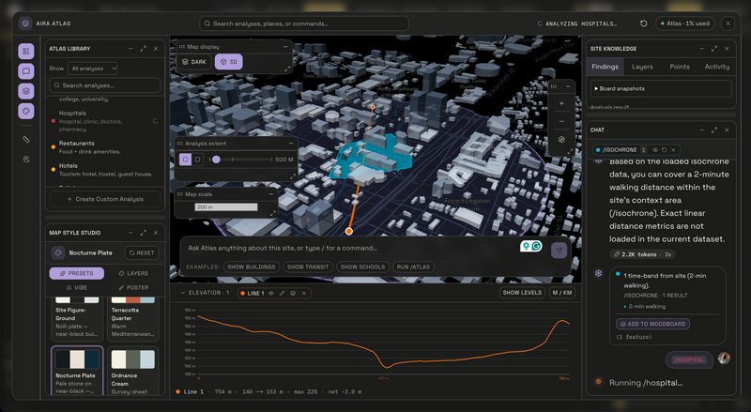The height and width of the screenshot is (412, 751).
Task: Expand the Chat panel to fullscreen
Action: point(714,130)
